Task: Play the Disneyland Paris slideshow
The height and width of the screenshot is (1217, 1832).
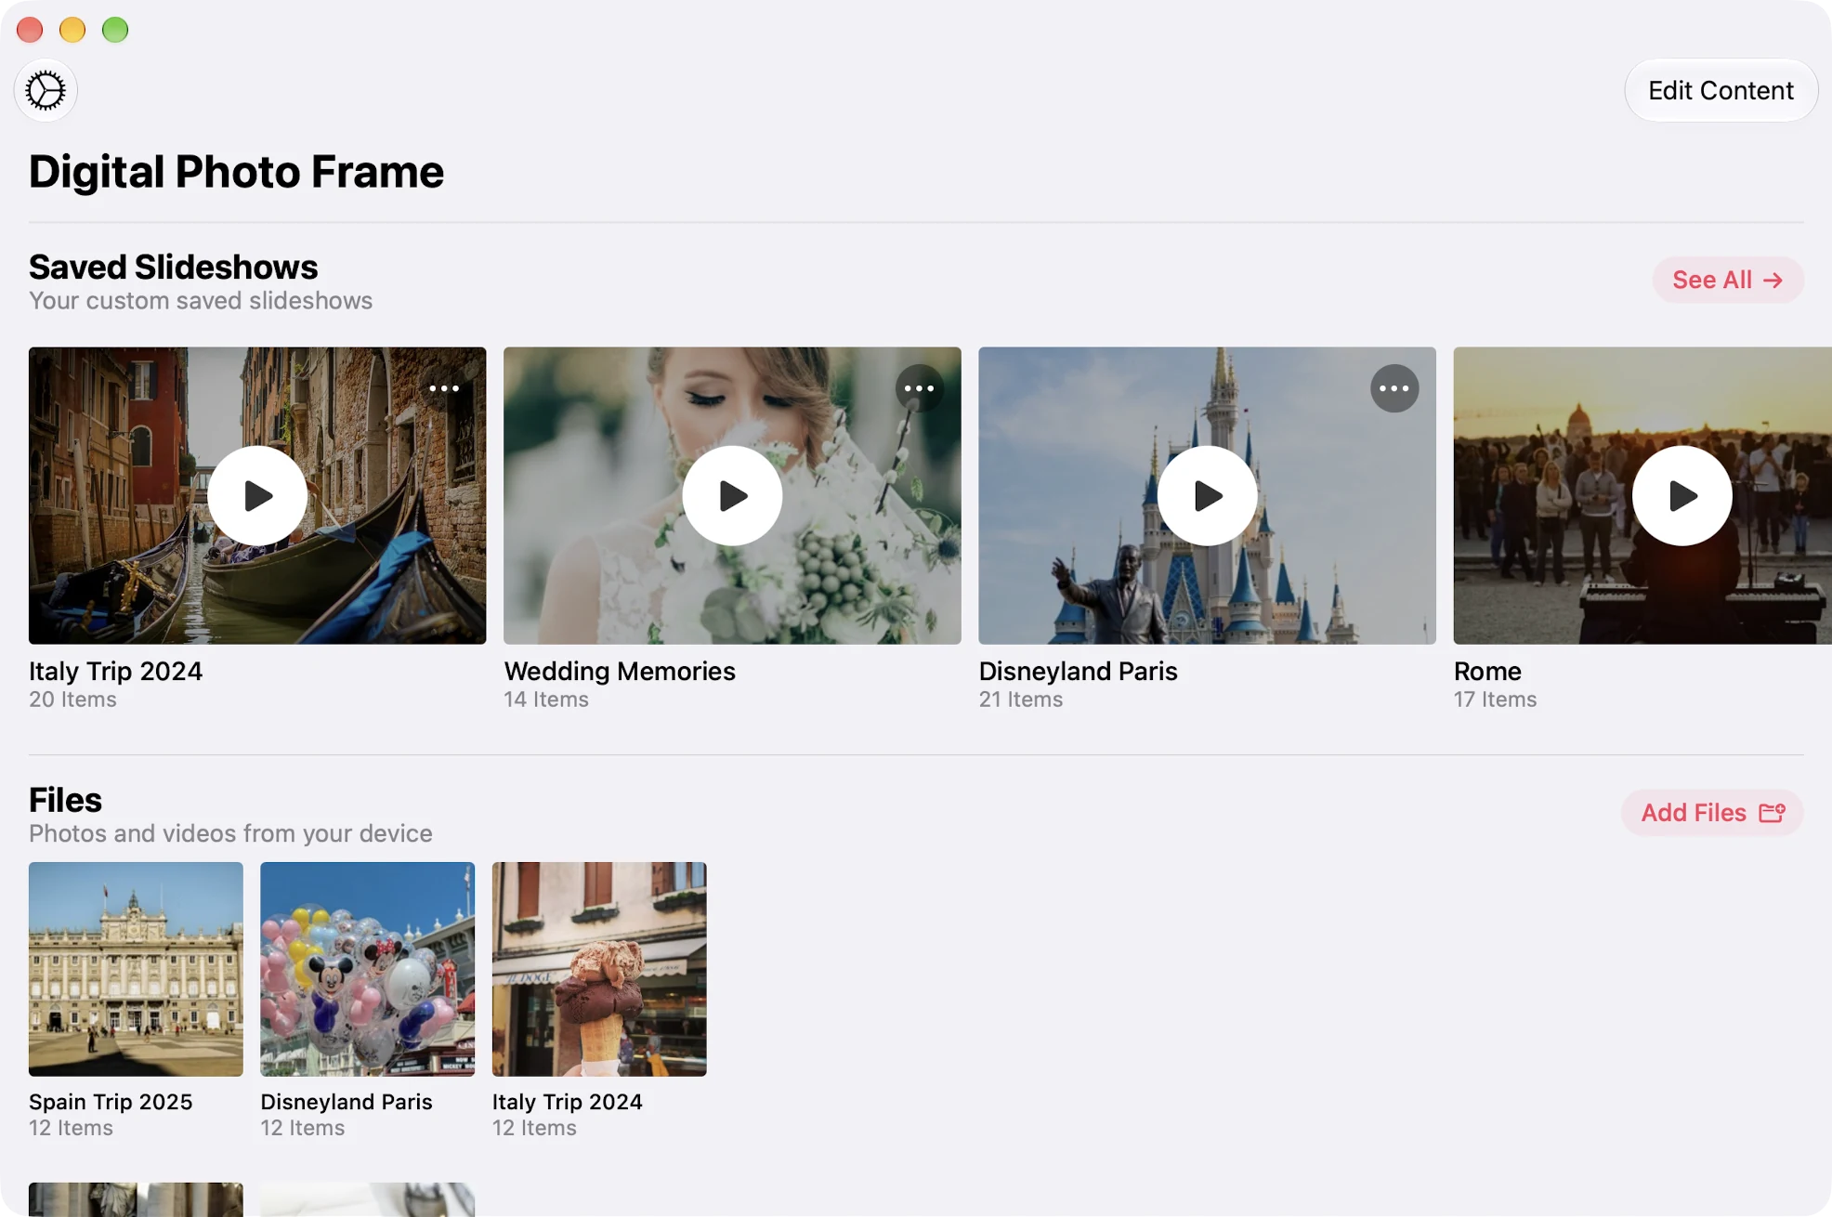Action: pos(1207,496)
